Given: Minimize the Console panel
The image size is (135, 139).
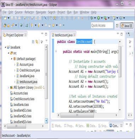Looking at the screenshot, I should click(127, 124).
